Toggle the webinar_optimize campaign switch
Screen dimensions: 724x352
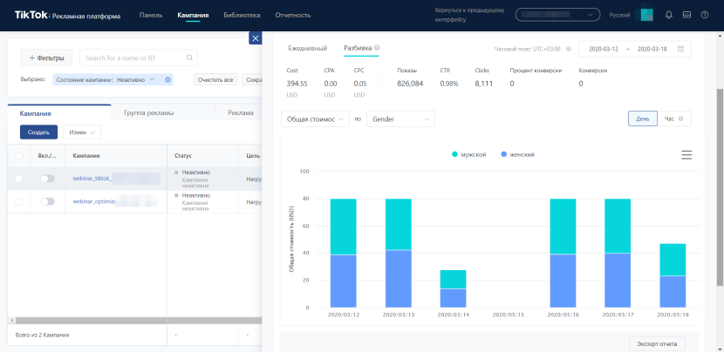click(x=47, y=201)
